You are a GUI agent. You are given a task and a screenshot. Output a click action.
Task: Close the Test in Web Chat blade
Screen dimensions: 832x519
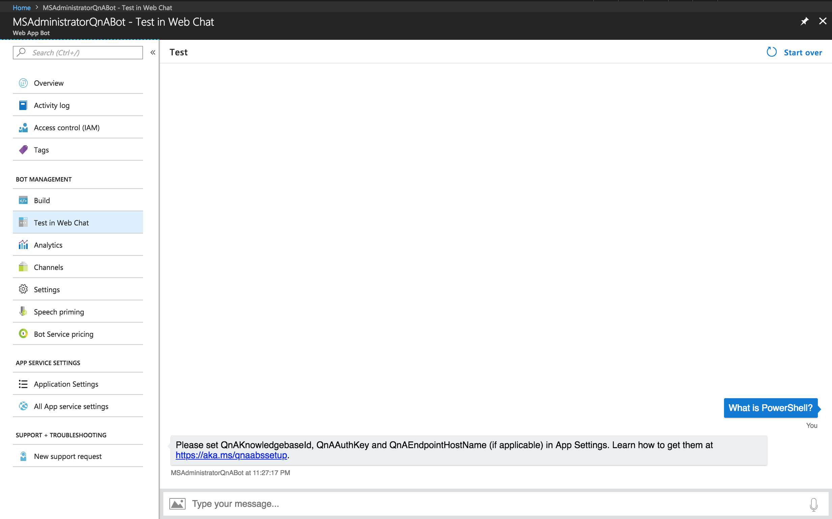point(823,21)
